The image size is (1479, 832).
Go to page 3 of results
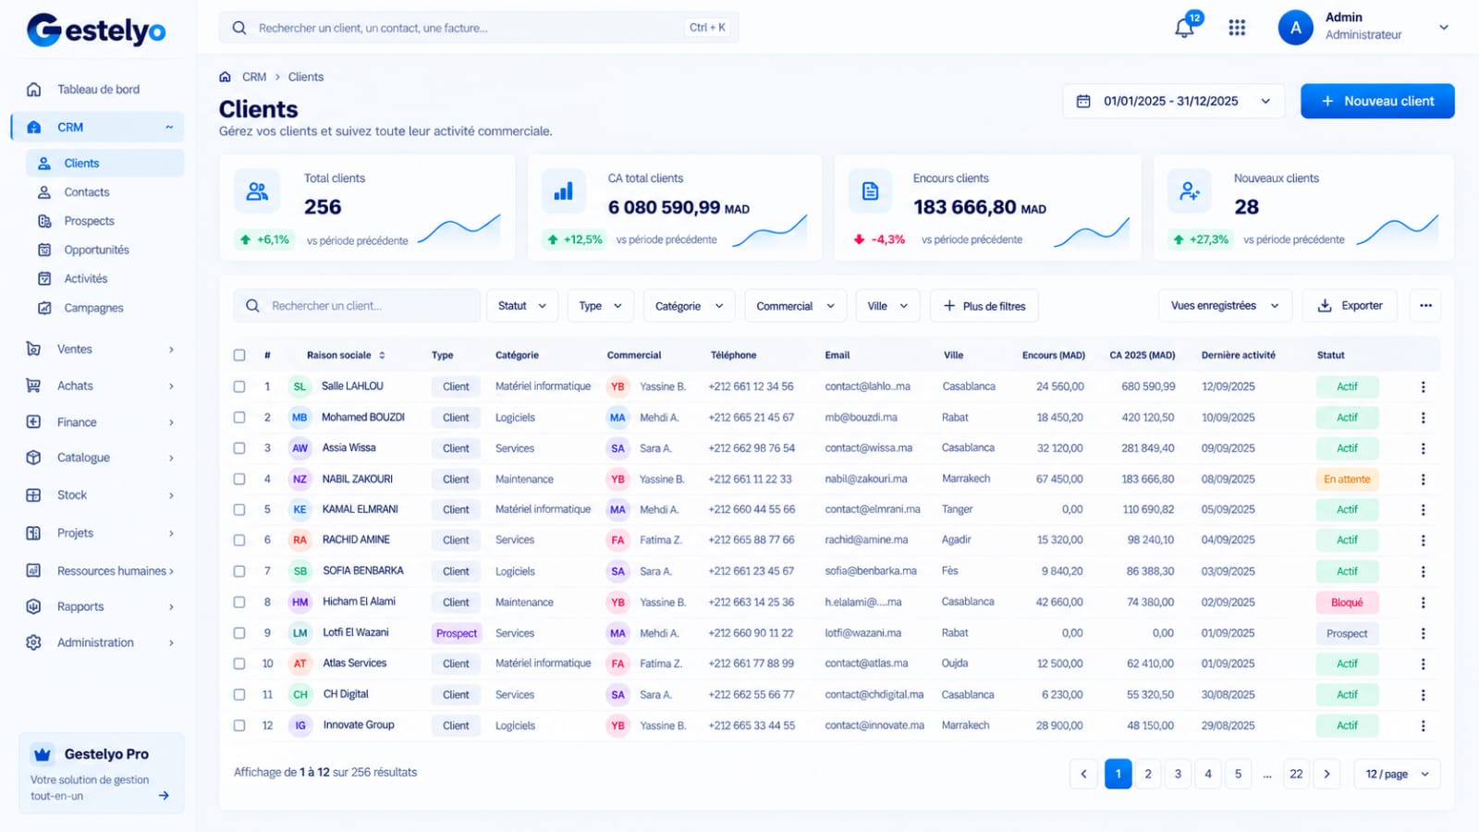[x=1178, y=774]
